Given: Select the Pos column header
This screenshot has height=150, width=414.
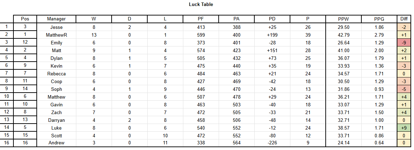Looking at the screenshot, I should pos(25,19).
